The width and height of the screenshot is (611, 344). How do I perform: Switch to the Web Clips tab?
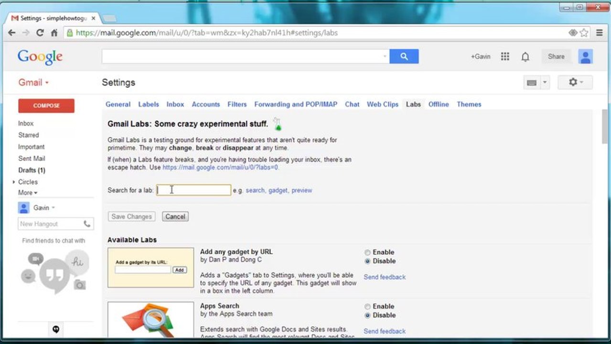[x=383, y=104]
